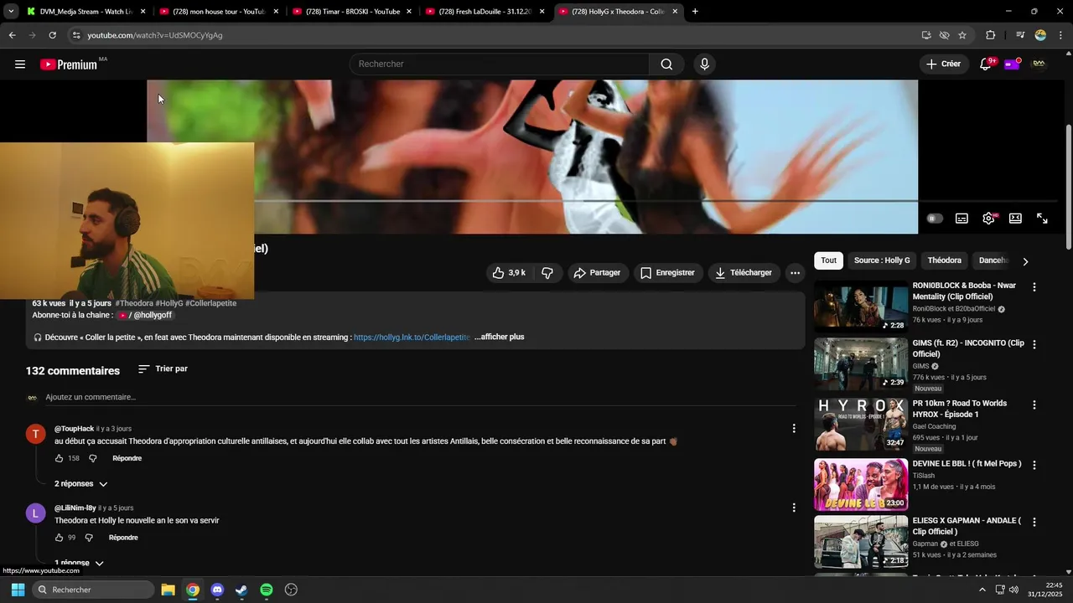This screenshot has height=603, width=1073.
Task: Start voice search with the microphone
Action: coord(704,64)
